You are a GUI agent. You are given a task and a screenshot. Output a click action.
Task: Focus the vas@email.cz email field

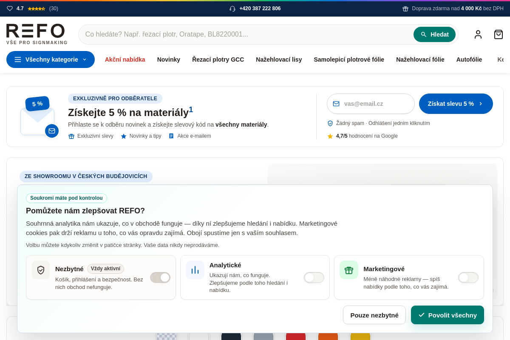pos(371,104)
